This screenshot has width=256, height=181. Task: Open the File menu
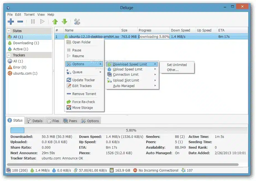[10, 15]
